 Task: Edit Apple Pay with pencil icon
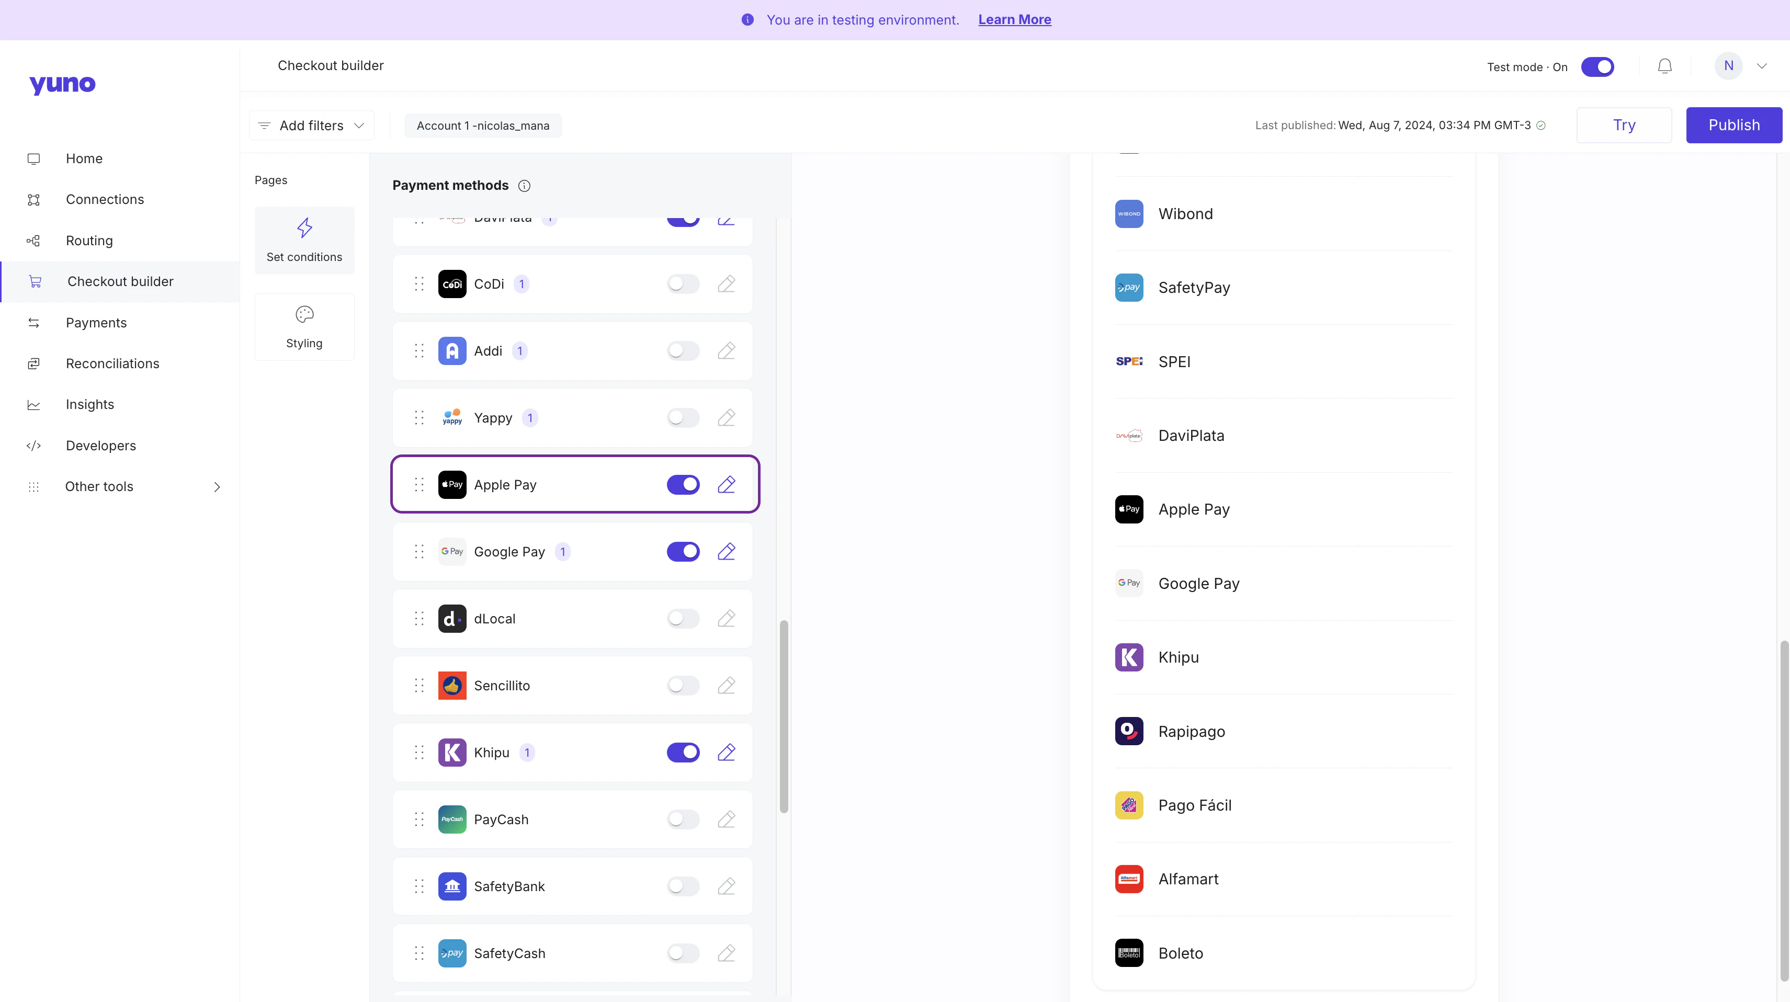726,484
